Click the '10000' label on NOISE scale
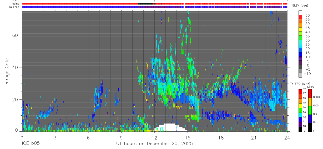The width and height of the screenshot is (323, 149). [317, 97]
